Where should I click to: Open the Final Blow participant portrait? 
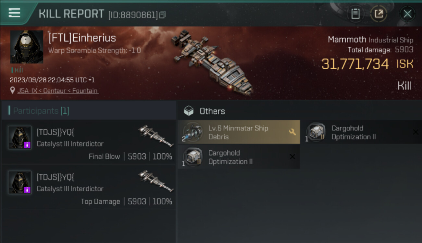pyautogui.click(x=20, y=137)
